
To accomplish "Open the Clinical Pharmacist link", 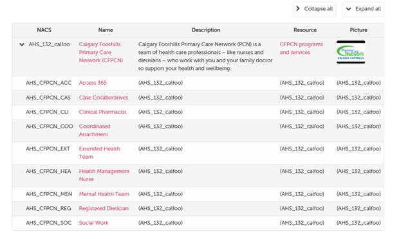I will (x=102, y=112).
